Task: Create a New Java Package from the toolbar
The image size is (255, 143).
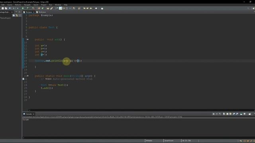Action: coord(39,8)
